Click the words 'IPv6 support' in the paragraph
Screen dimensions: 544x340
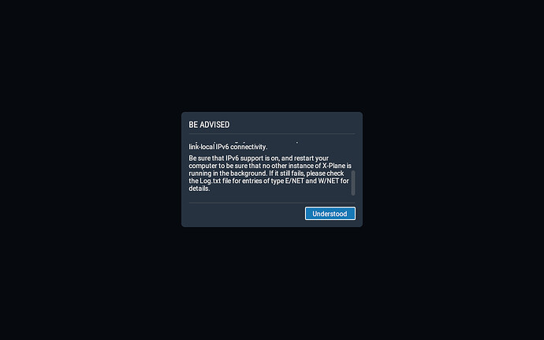coord(244,158)
